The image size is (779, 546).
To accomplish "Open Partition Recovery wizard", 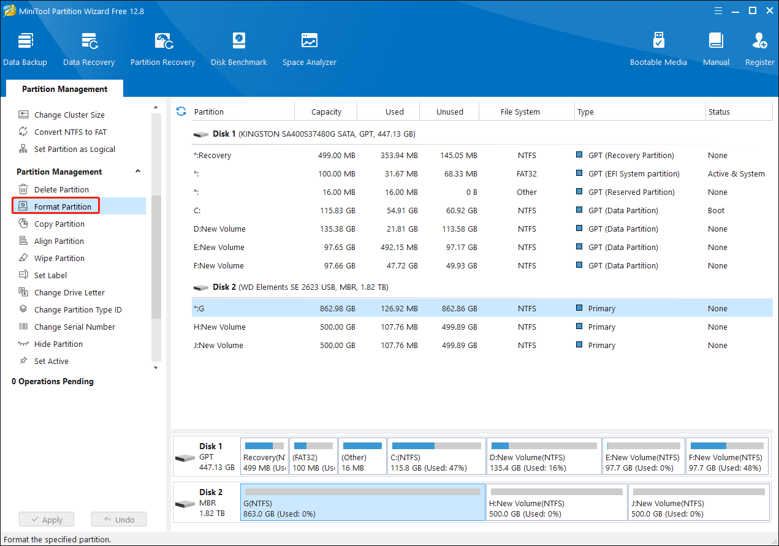I will (x=162, y=49).
